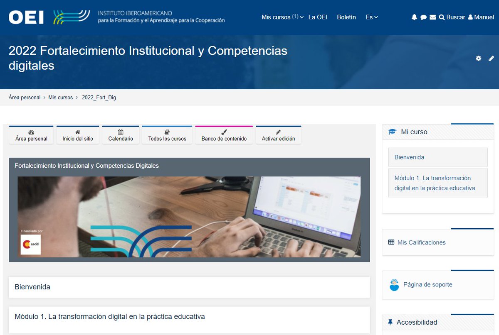Click the home icon on Inicio del sitio
The image size is (499, 335).
pyautogui.click(x=78, y=132)
